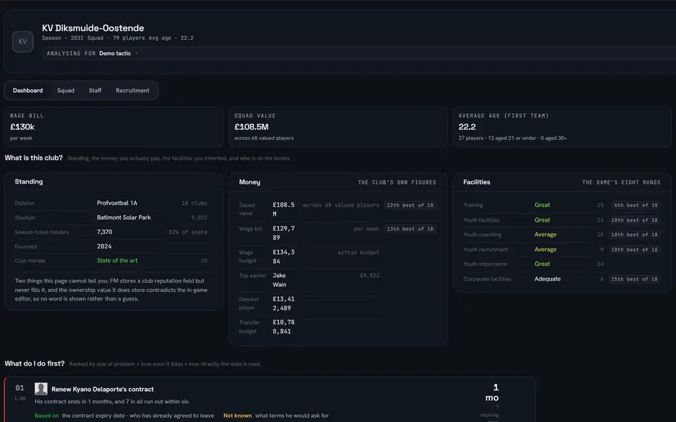This screenshot has height=422, width=676.
Task: Click the 9,022 stadium capacity figure
Action: coord(199,218)
